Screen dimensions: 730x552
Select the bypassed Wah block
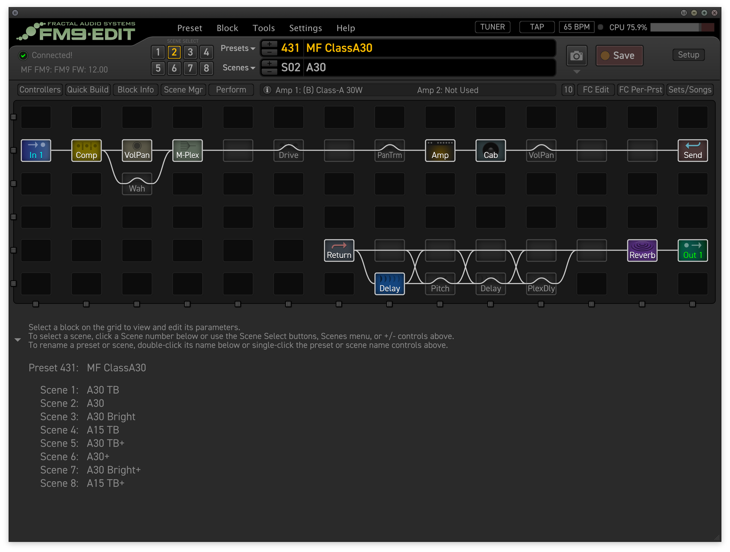click(x=137, y=184)
